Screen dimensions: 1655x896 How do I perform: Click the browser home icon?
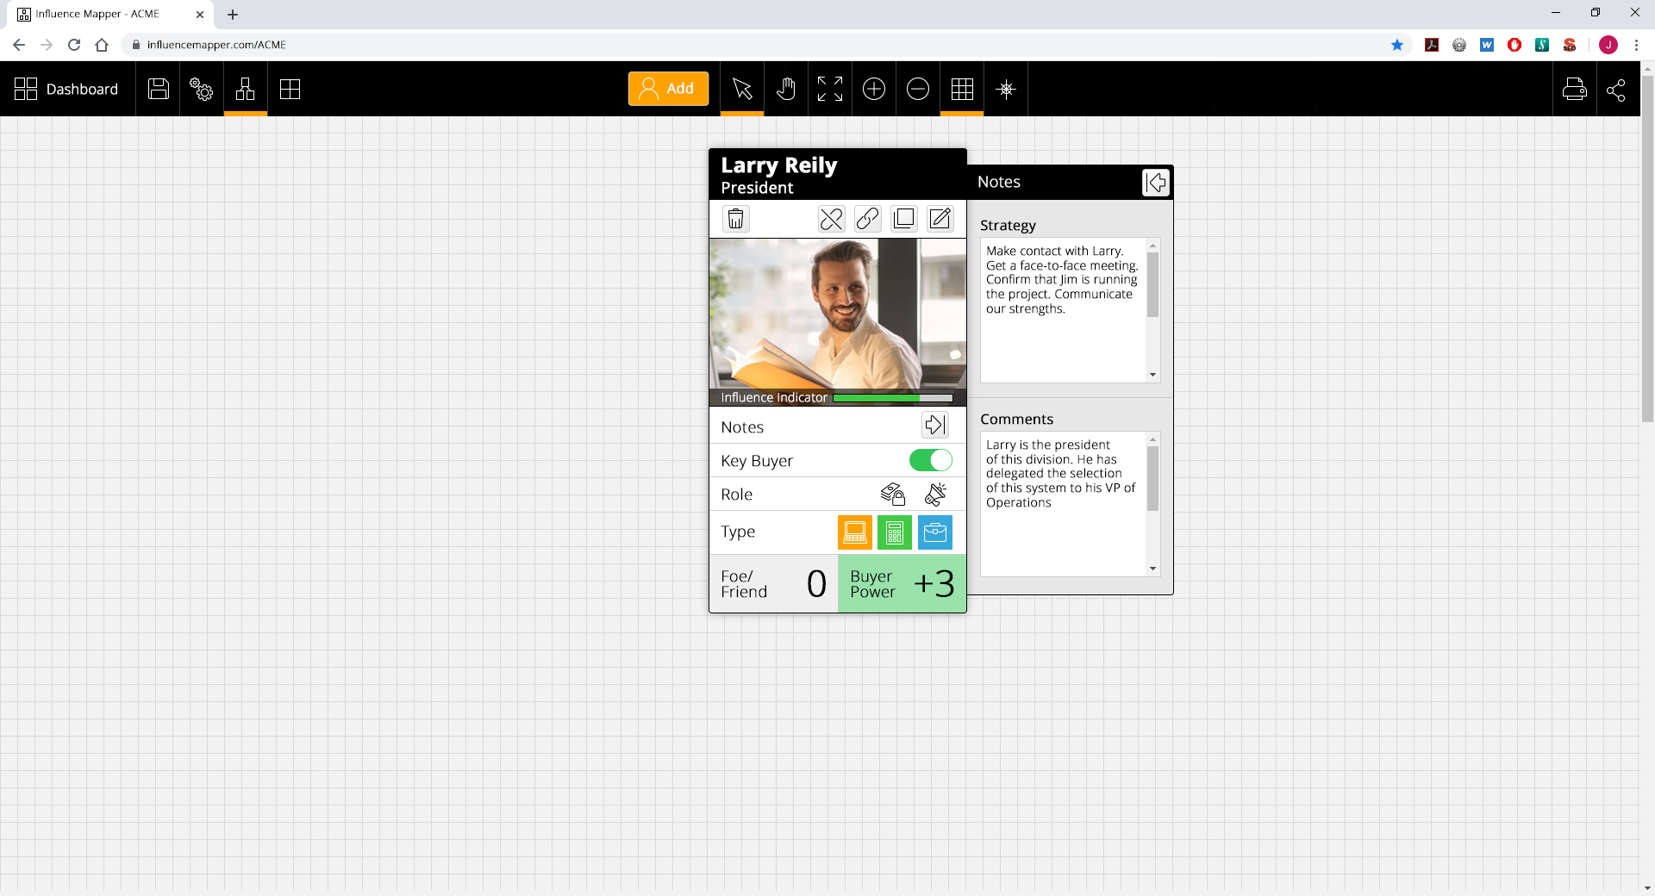[x=102, y=45]
